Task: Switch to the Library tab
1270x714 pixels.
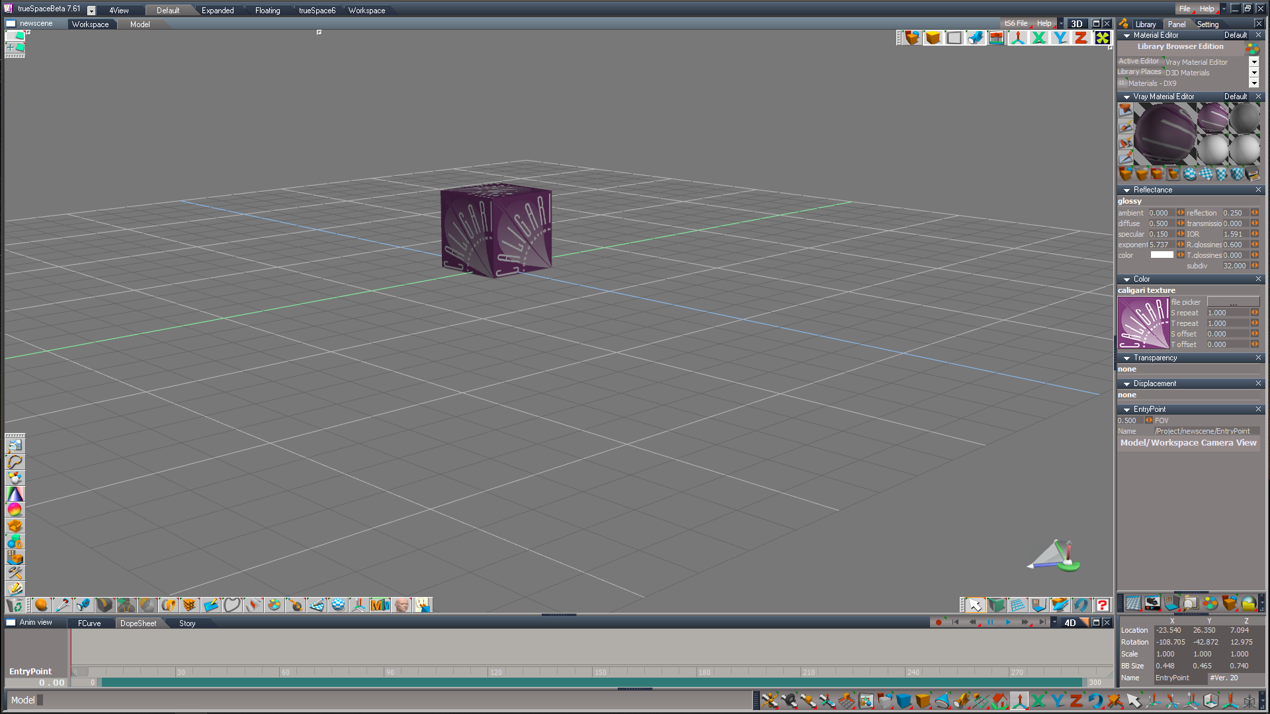Action: tap(1146, 24)
